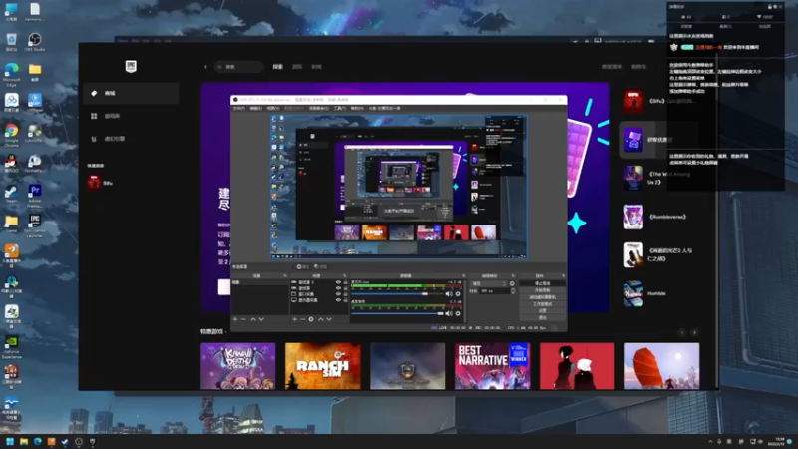Viewport: 798px width, 449px height.
Task: Click the Epic store search field
Action: tap(238, 67)
